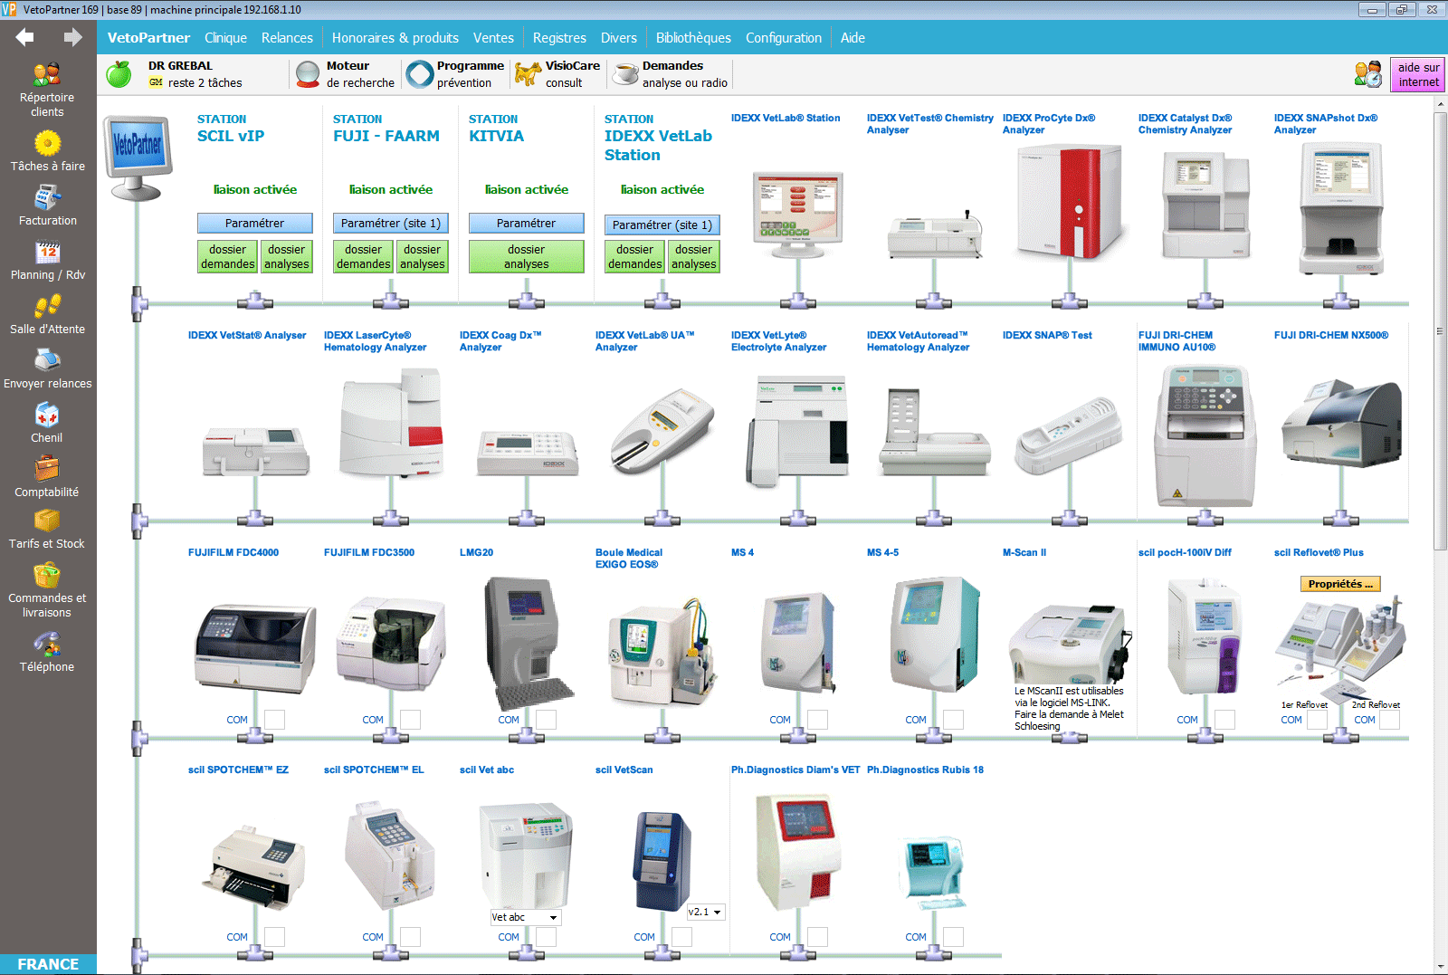Screen dimensions: 1448x975
Task: Open Planning / Rdv calendar
Action: [x=47, y=260]
